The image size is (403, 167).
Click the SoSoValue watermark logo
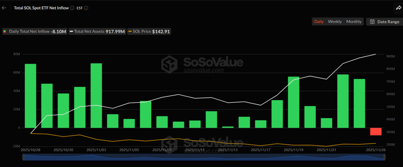[169, 64]
